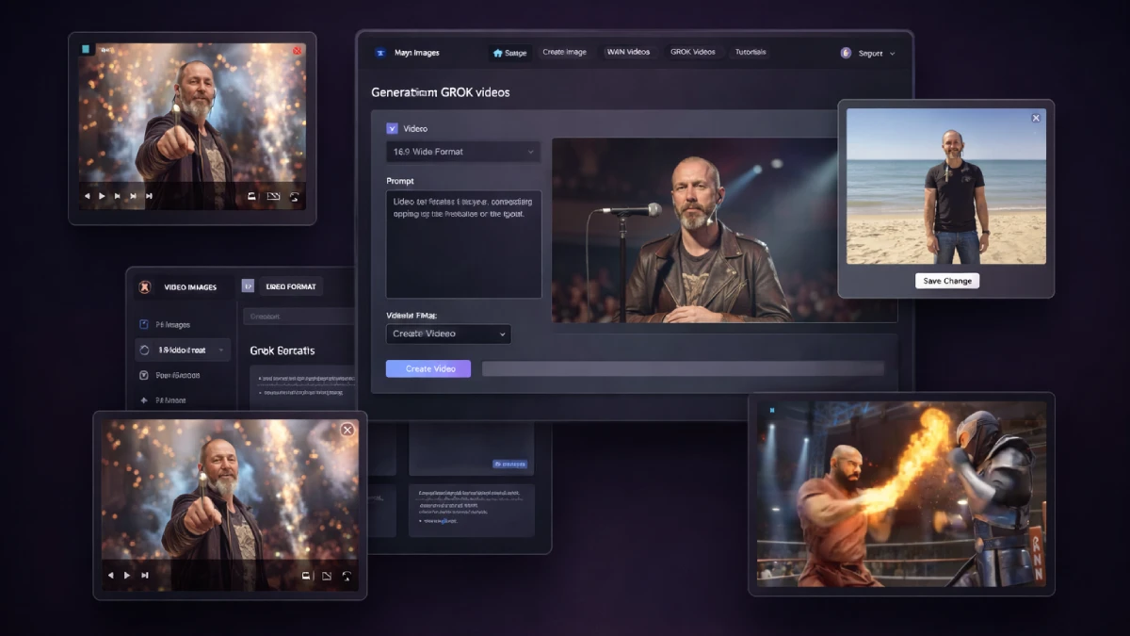
Task: Play the video in bottom-left player
Action: click(x=127, y=575)
